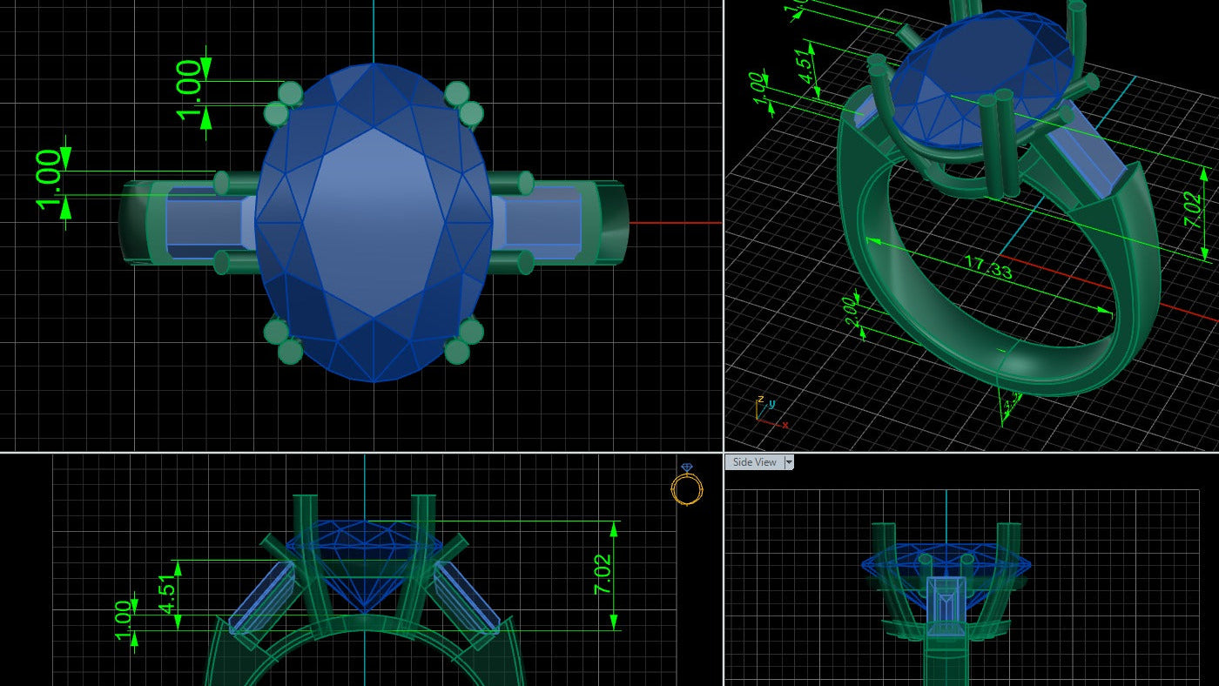Select the yellow Z axis on the gizmo
Screen dimensions: 1219x686
(757, 409)
